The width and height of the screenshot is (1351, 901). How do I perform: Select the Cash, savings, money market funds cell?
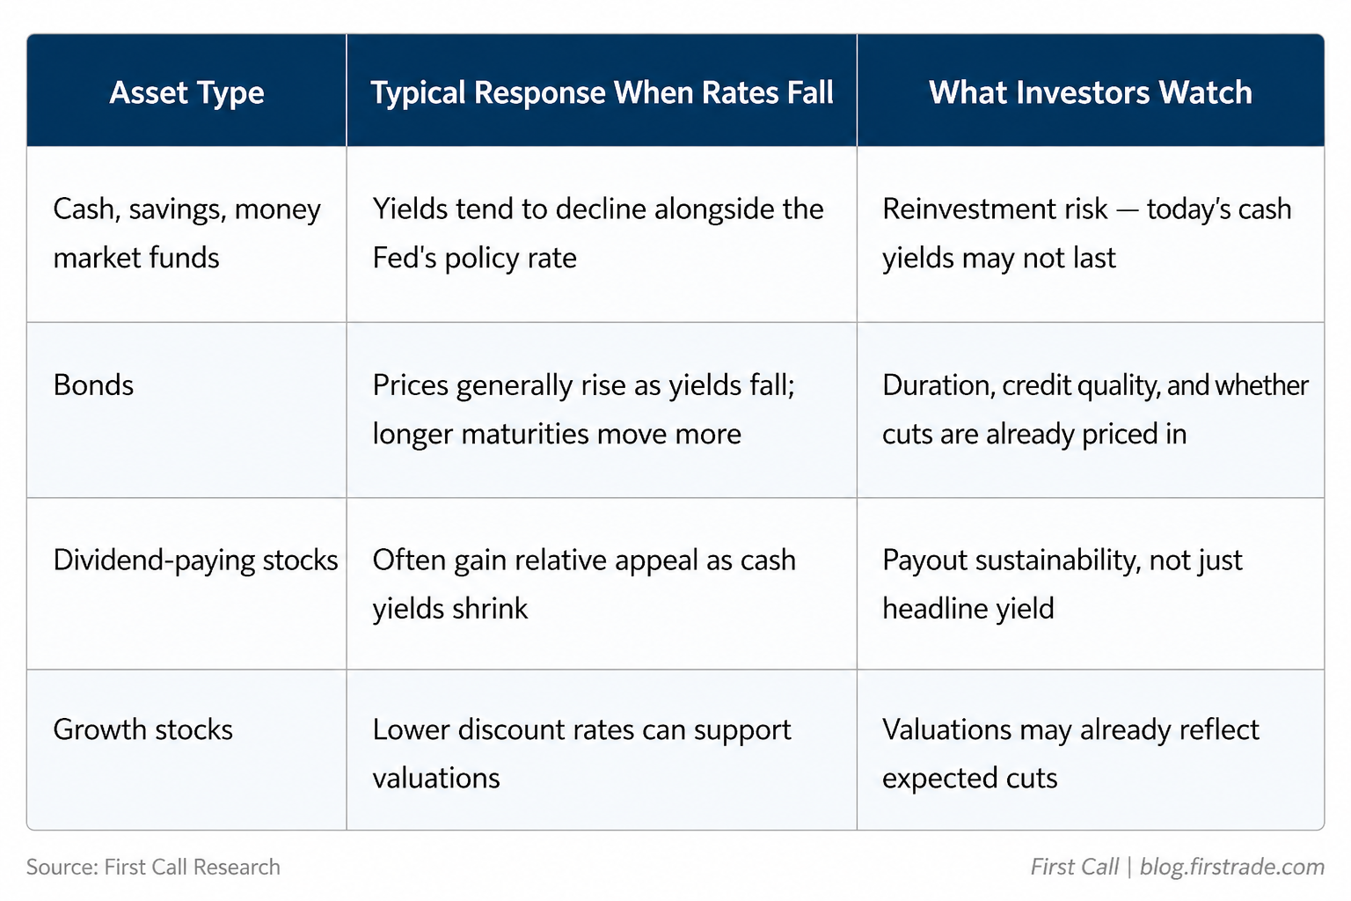(186, 233)
